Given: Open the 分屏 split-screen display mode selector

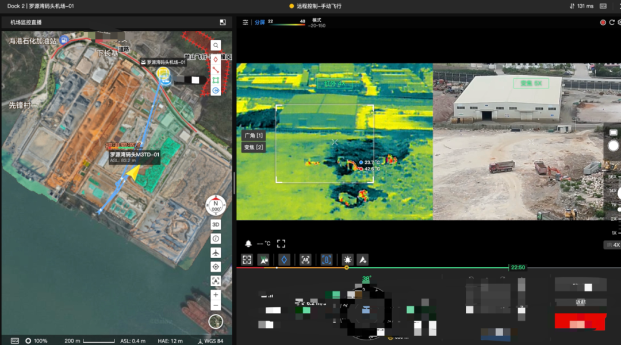Looking at the screenshot, I should pos(260,22).
